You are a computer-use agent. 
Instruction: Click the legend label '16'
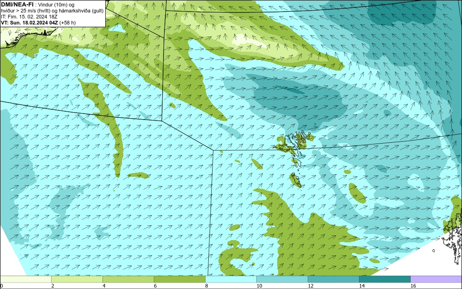(413, 286)
